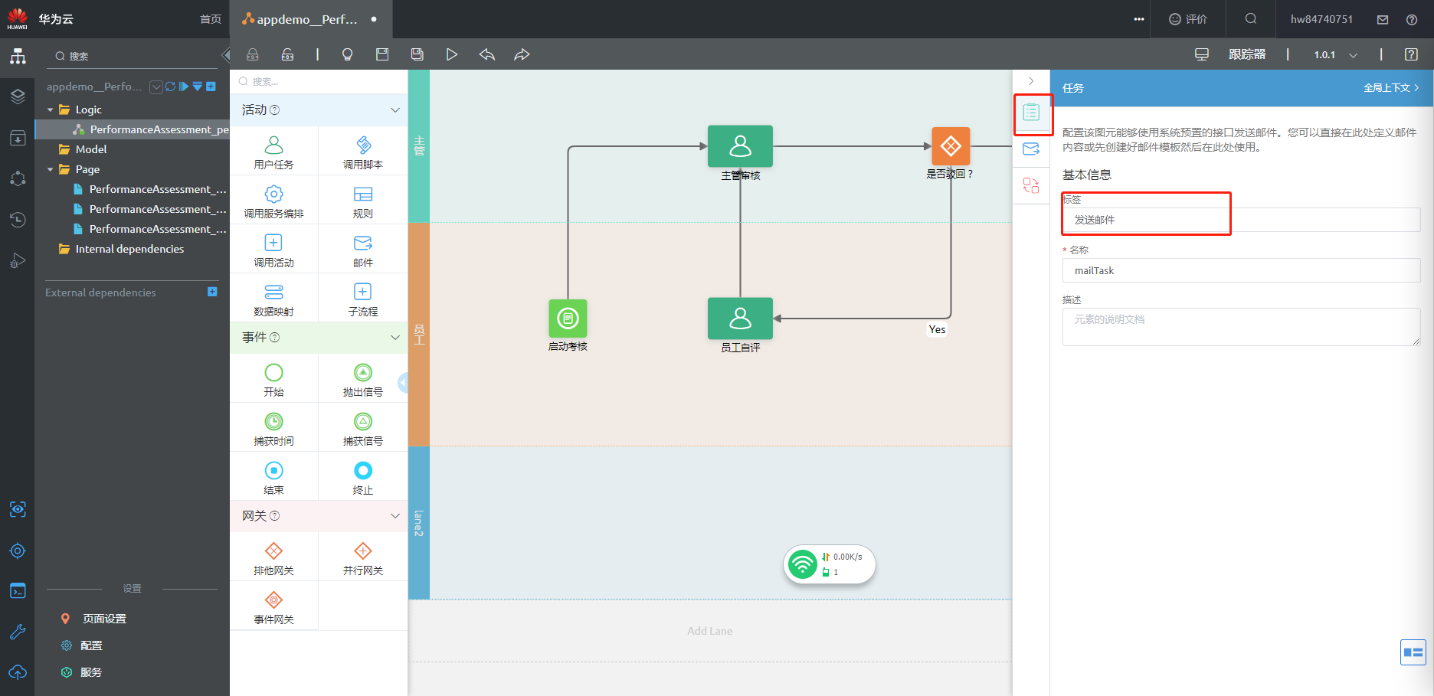This screenshot has width=1434, height=696.
Task: Click the open lock toolbar icon
Action: (287, 54)
